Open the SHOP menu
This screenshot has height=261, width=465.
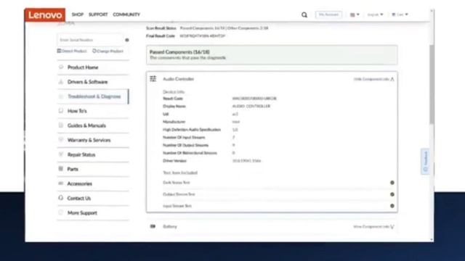point(78,14)
